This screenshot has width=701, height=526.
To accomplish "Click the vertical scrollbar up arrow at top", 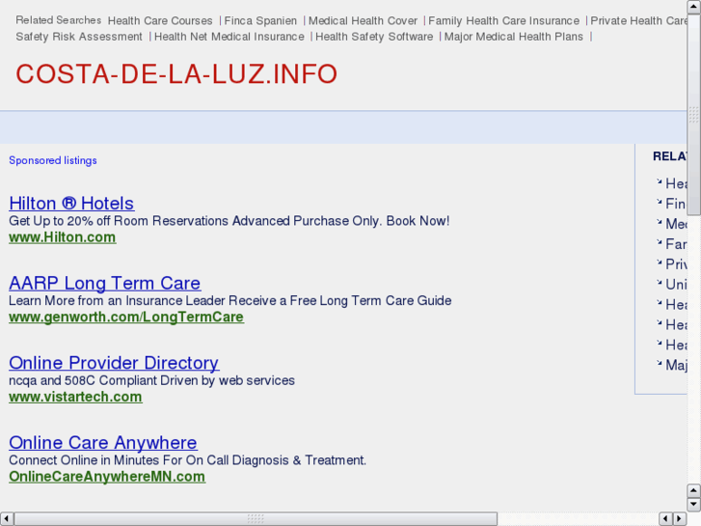I will [693, 7].
